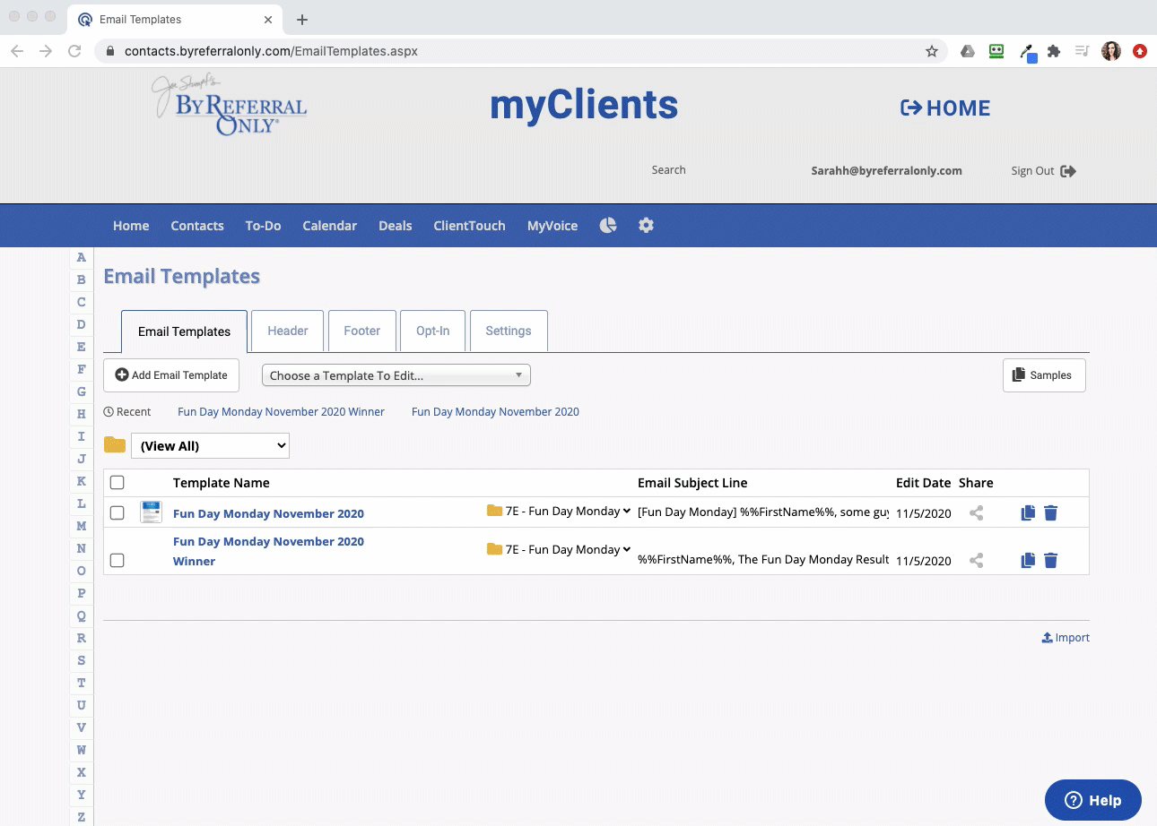The width and height of the screenshot is (1157, 826).
Task: Click the yellow folder icon beside View All
Action: 115,445
